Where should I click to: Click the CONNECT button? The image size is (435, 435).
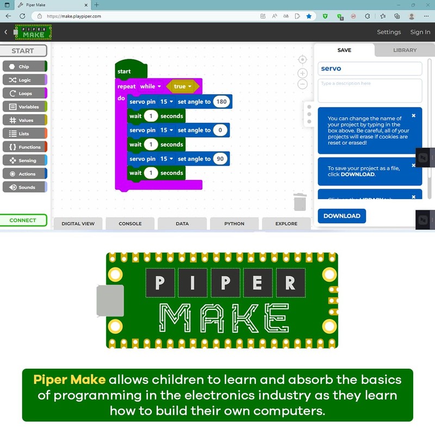click(23, 220)
